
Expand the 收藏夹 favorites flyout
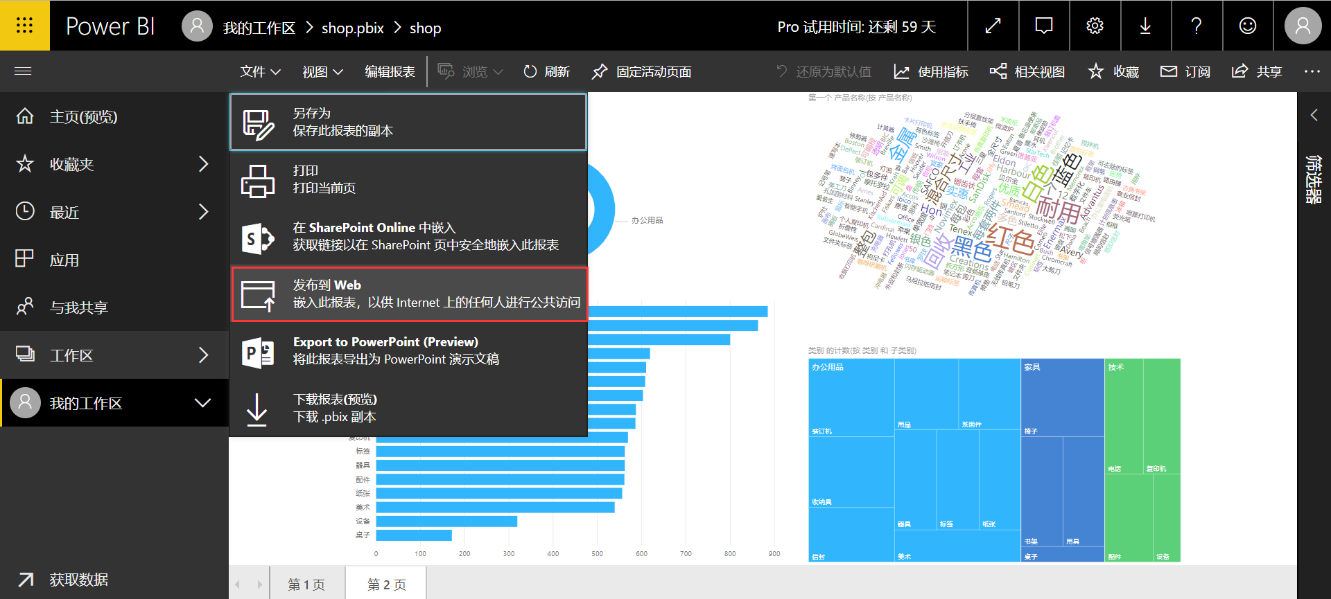coord(203,164)
